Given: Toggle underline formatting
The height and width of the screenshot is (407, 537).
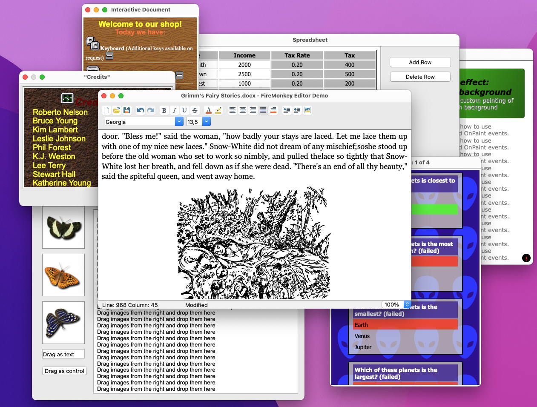Looking at the screenshot, I should (x=184, y=110).
